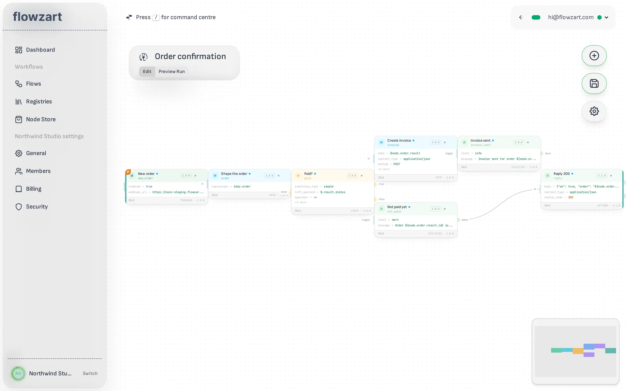Open the account dropdown chevron
626x391 pixels.
[606, 18]
